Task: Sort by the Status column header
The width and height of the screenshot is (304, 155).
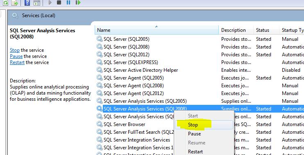Action: point(266,30)
